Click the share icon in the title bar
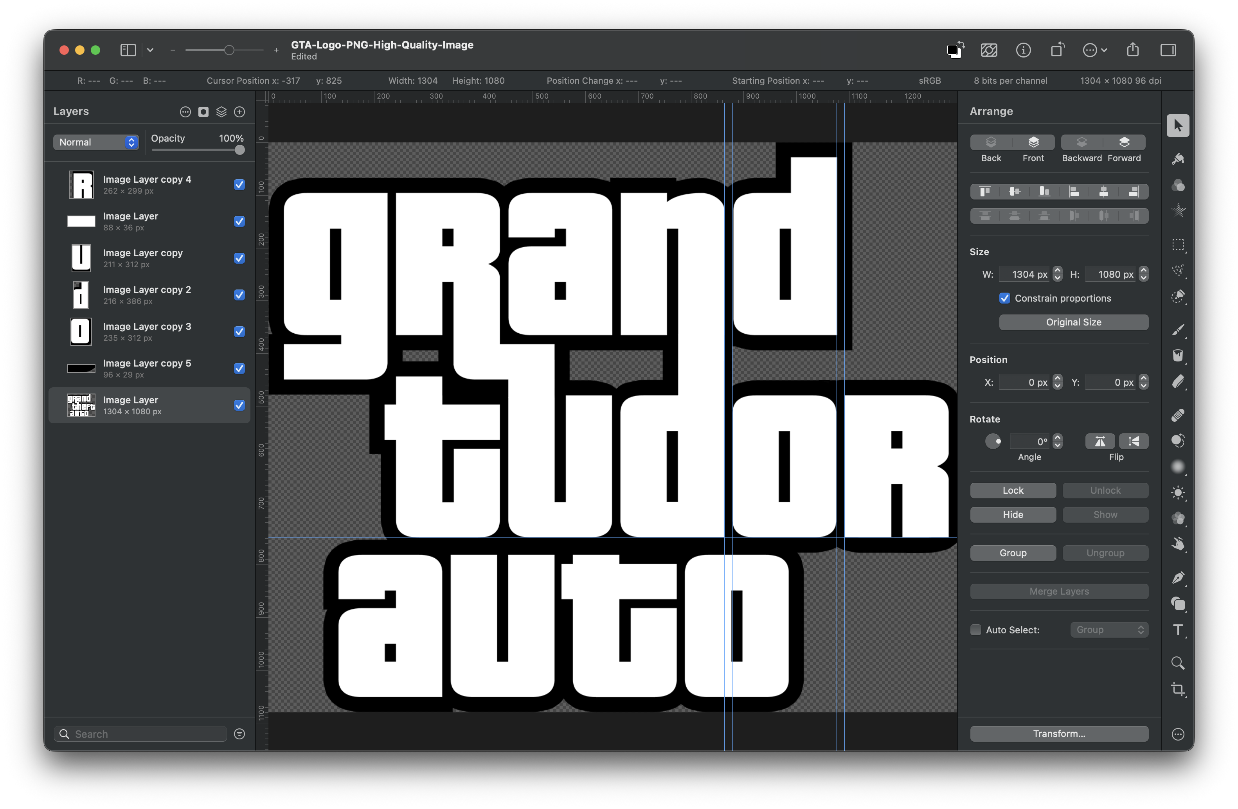1238x809 pixels. [x=1133, y=50]
